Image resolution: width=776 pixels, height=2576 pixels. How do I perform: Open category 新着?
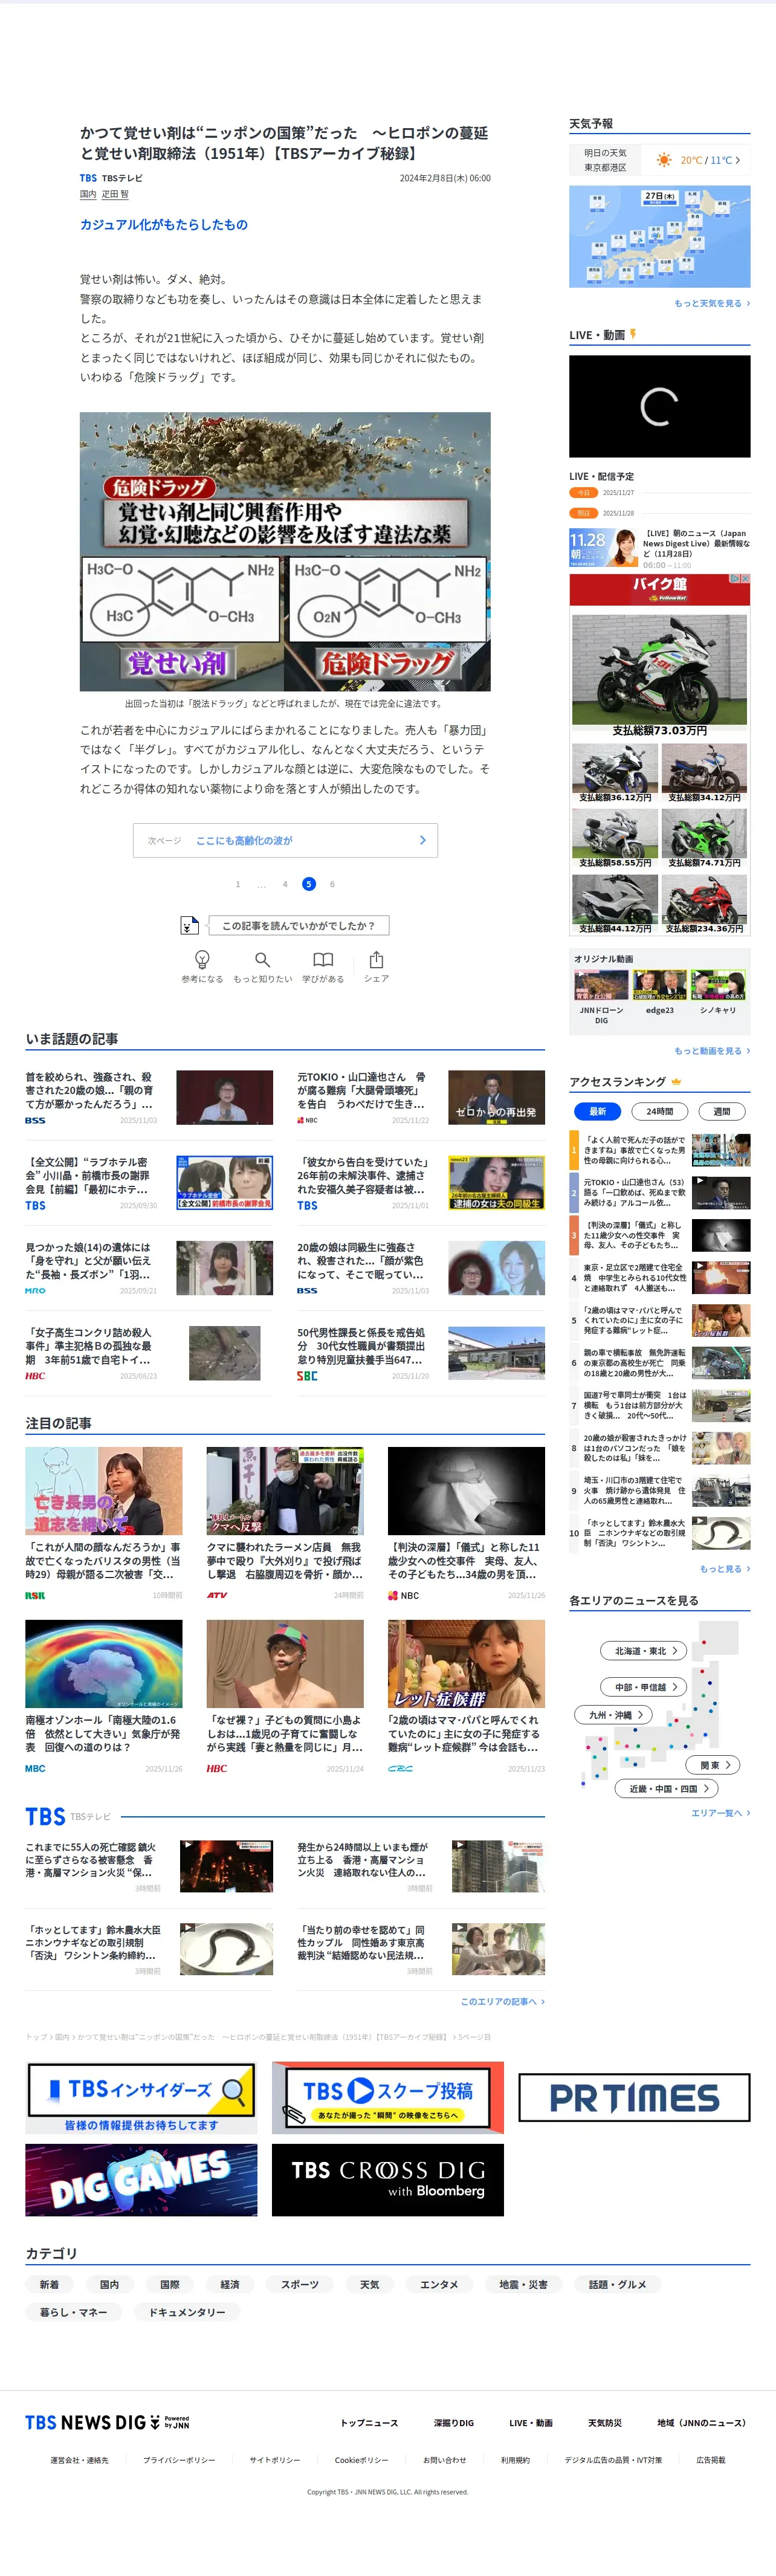click(x=49, y=2284)
